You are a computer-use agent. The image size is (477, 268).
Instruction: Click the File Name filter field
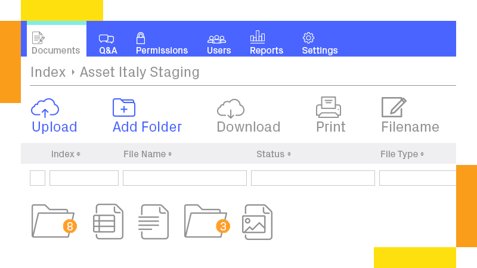pos(184,178)
